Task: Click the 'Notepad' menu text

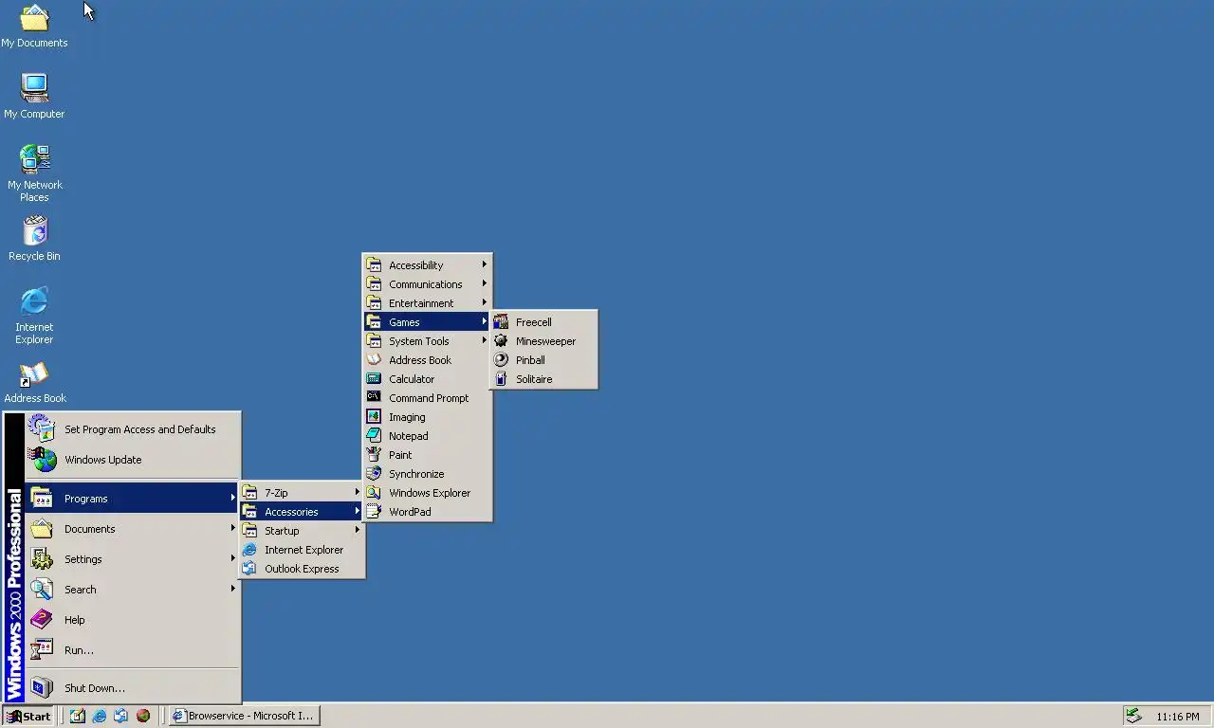Action: [x=409, y=436]
